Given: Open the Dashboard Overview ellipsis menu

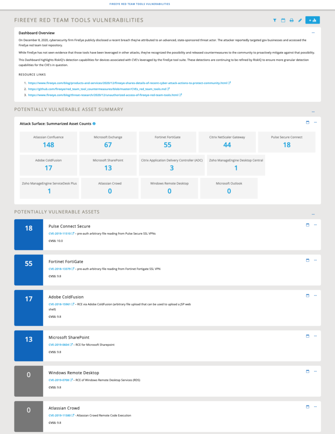Looking at the screenshot, I should (x=313, y=33).
